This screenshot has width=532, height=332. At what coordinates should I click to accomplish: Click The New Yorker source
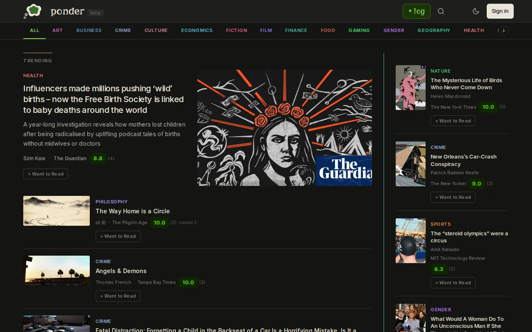[x=448, y=183]
